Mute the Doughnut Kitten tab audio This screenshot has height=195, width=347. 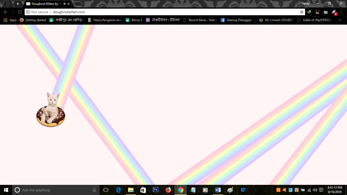pos(65,4)
